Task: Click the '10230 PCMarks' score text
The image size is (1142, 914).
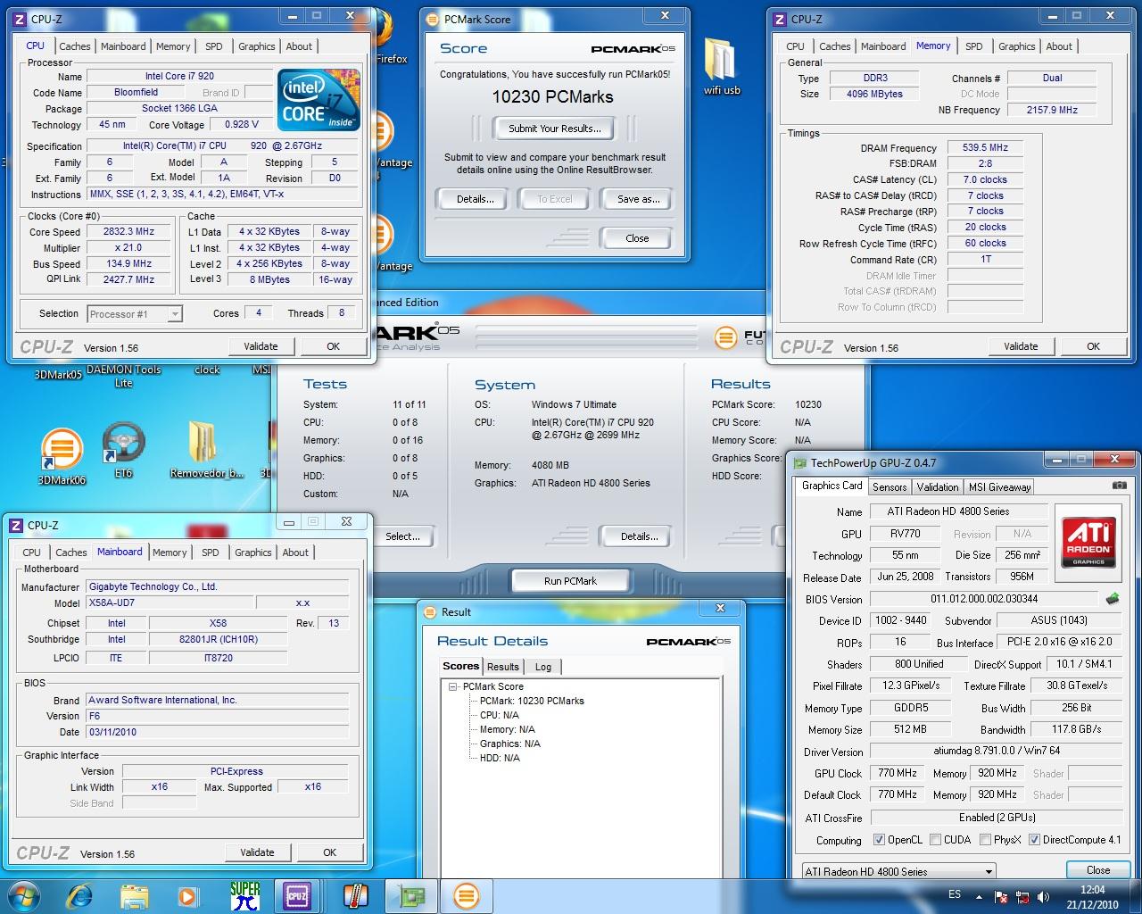Action: (553, 96)
